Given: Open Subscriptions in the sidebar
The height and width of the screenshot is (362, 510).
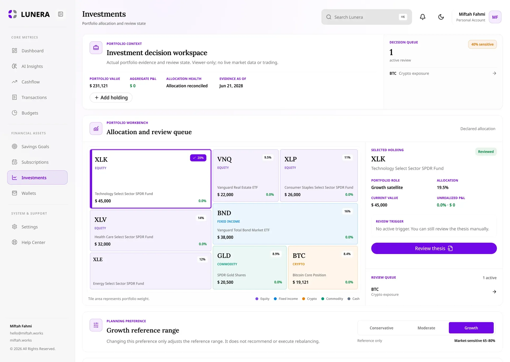Looking at the screenshot, I should point(37,162).
